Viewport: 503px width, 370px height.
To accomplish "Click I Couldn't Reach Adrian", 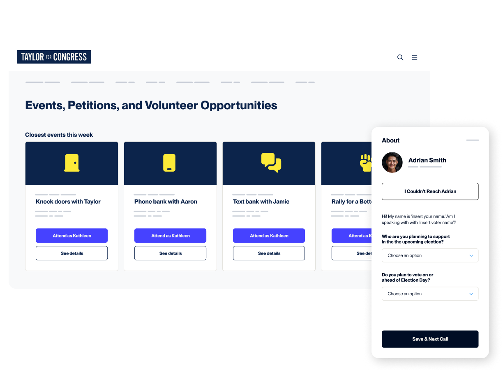I will pyautogui.click(x=430, y=191).
